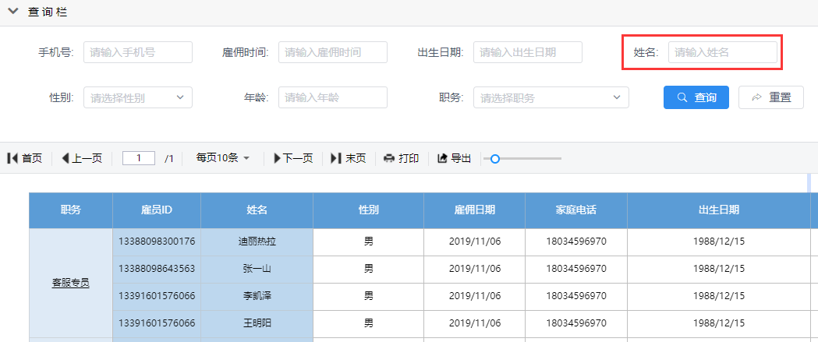Image resolution: width=818 pixels, height=342 pixels.
Task: Select the 张一山 name cell
Action: tap(257, 269)
